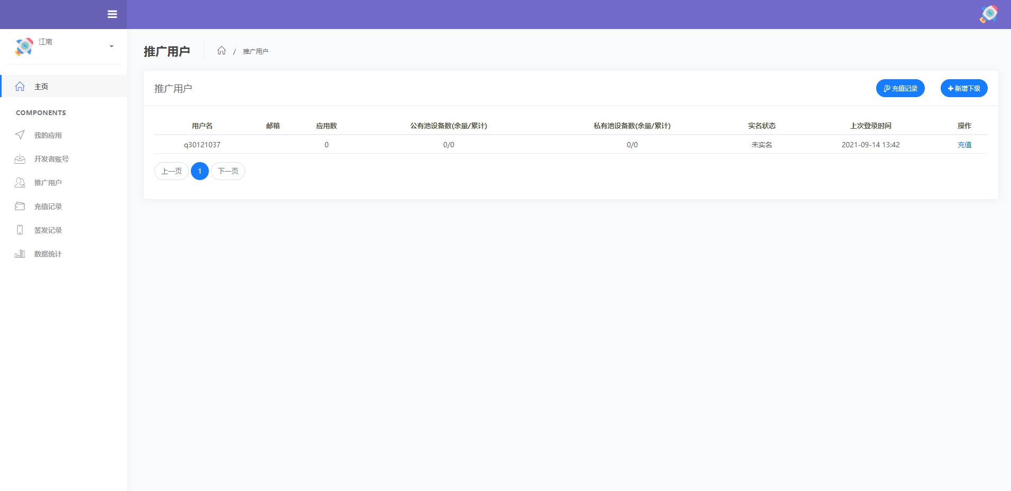
Task: Select 主页 in the sidebar
Action: coord(41,86)
